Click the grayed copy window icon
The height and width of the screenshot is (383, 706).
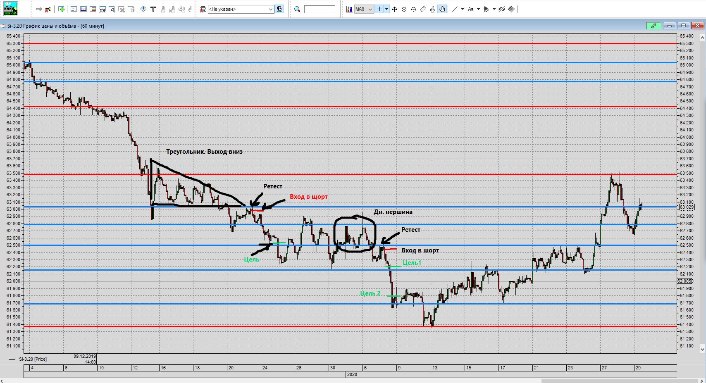coord(131,9)
